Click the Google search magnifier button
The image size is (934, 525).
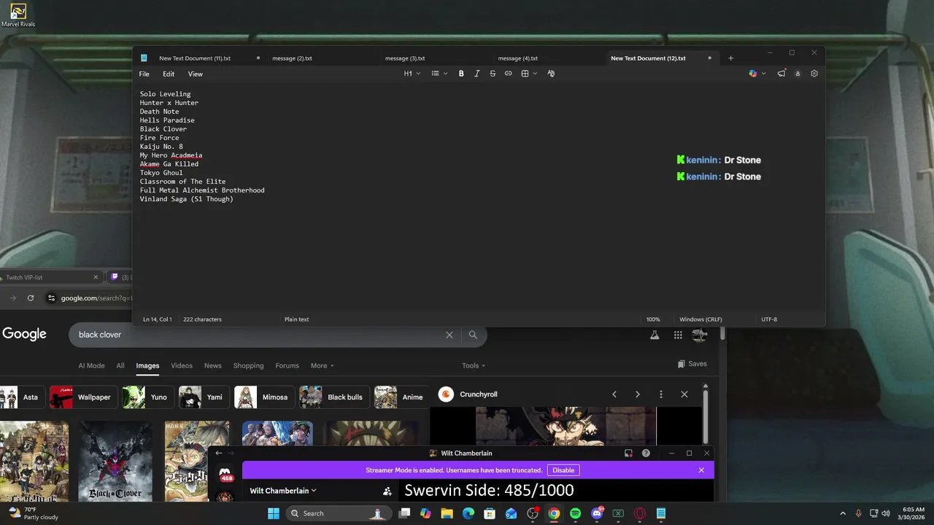click(473, 335)
